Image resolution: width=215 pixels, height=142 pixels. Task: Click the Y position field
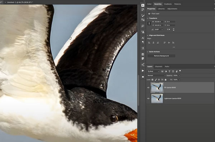tap(171, 25)
